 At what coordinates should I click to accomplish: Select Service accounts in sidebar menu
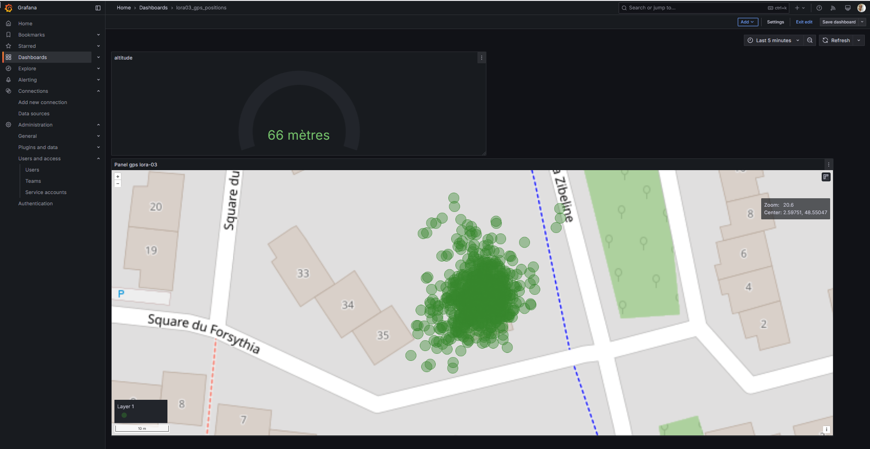pyautogui.click(x=46, y=192)
